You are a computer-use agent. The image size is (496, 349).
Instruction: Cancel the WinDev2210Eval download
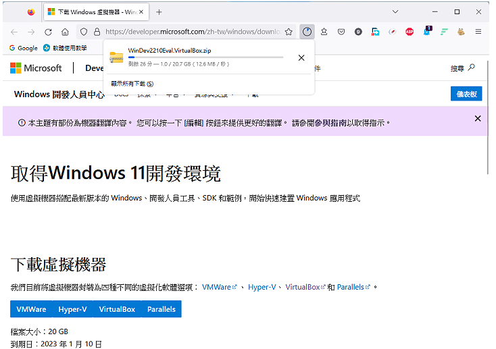point(301,57)
